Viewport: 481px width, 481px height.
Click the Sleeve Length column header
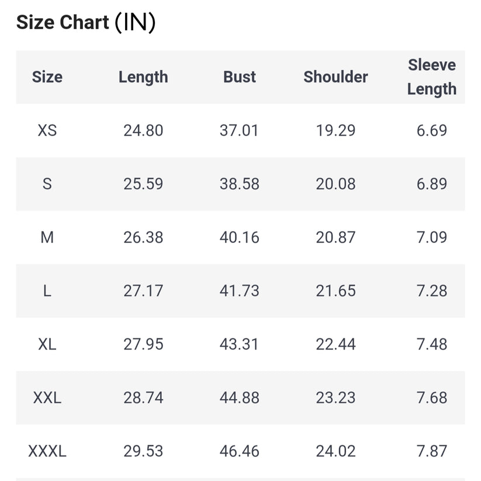pyautogui.click(x=432, y=77)
